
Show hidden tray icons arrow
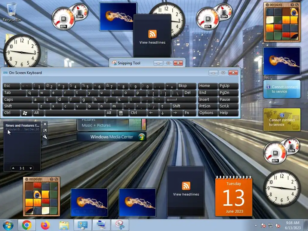(x=256, y=225)
